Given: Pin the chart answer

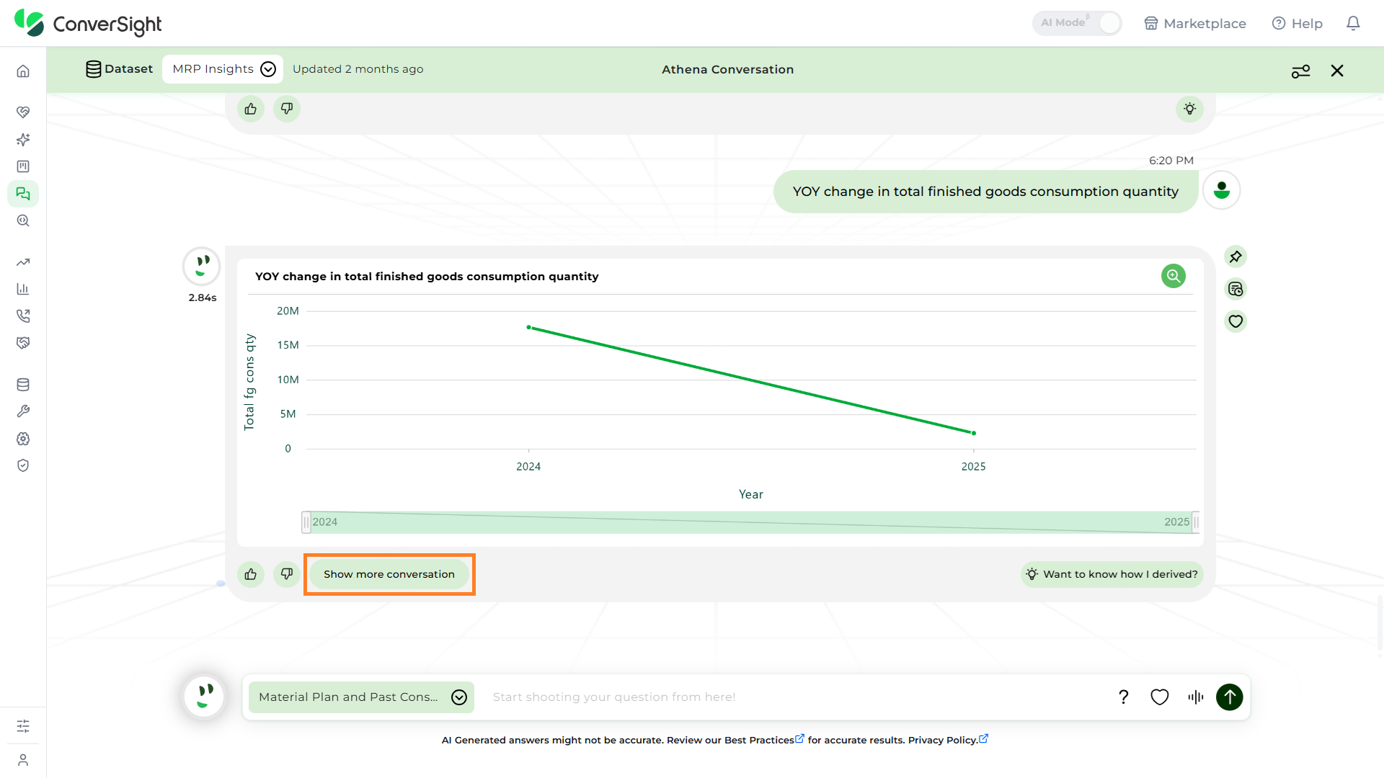Looking at the screenshot, I should 1236,256.
